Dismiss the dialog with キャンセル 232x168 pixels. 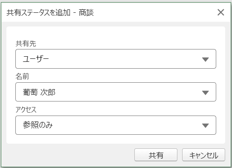(x=203, y=155)
